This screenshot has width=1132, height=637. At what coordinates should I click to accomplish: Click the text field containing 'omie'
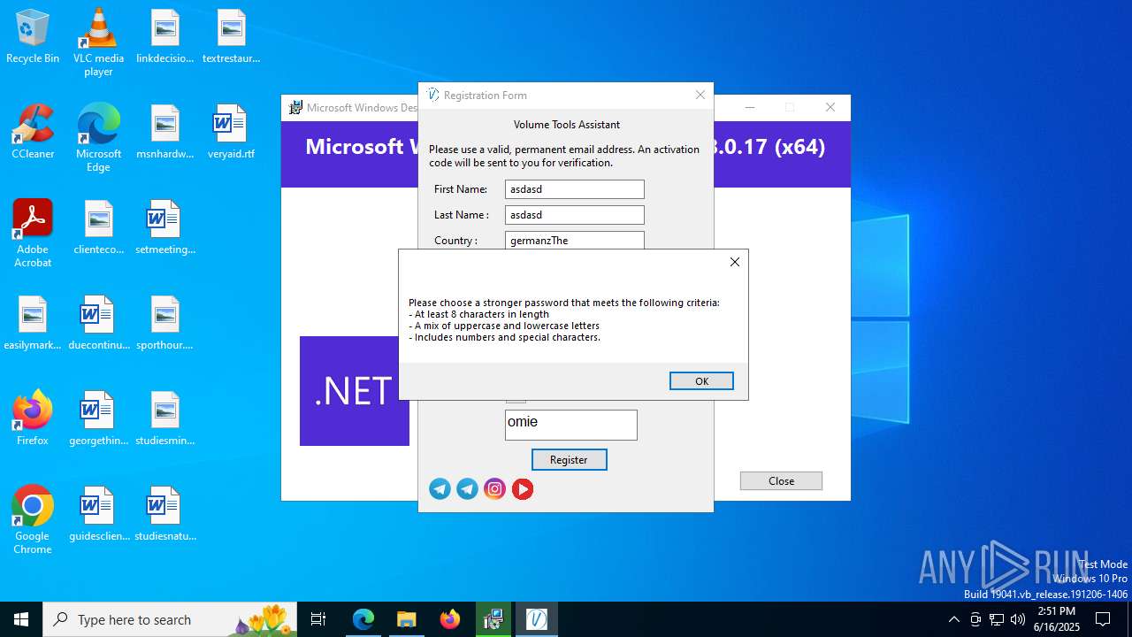coord(571,425)
